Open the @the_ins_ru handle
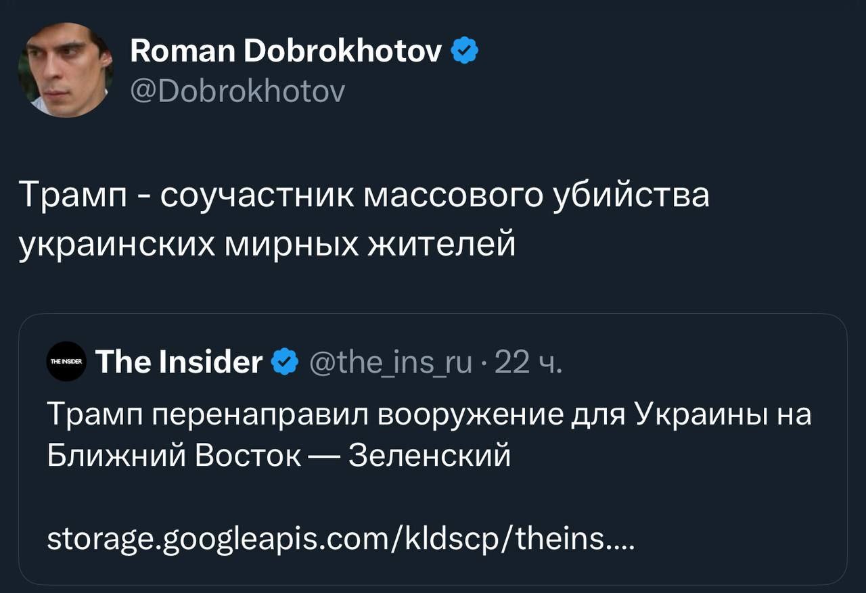Image resolution: width=866 pixels, height=593 pixels. click(391, 362)
